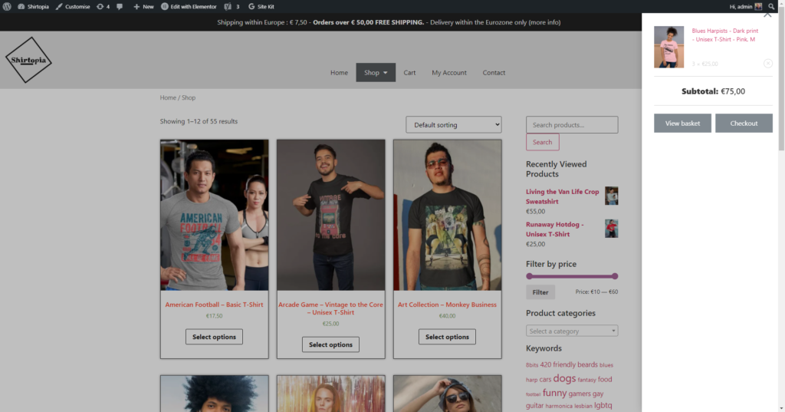This screenshot has width=785, height=412.
Task: Click the 420 friendly keyword tag
Action: pyautogui.click(x=558, y=365)
